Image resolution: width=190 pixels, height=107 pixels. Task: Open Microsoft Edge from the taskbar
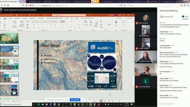click(71, 104)
